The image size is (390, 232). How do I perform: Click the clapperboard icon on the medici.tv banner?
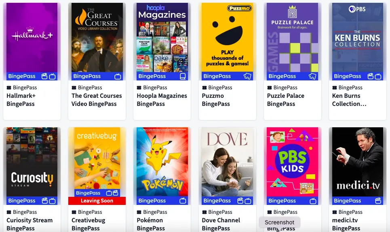click(x=378, y=200)
